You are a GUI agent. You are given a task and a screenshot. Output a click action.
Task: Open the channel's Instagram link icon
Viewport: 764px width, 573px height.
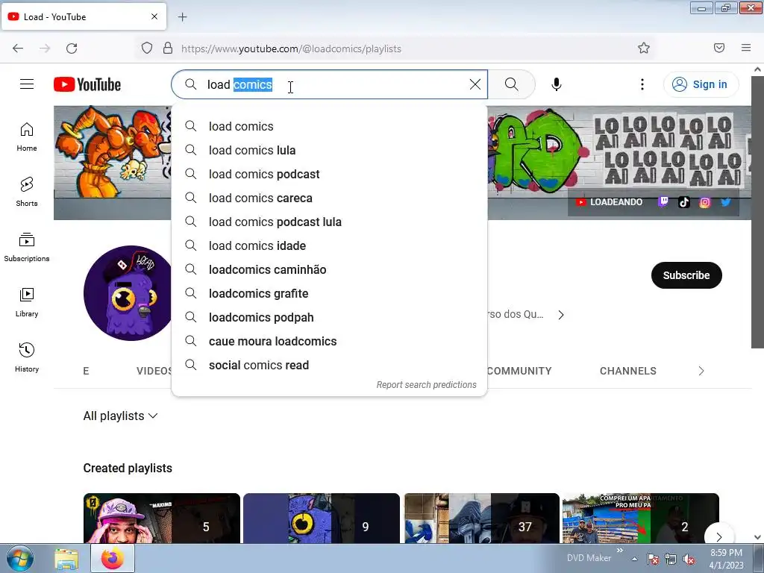(704, 201)
